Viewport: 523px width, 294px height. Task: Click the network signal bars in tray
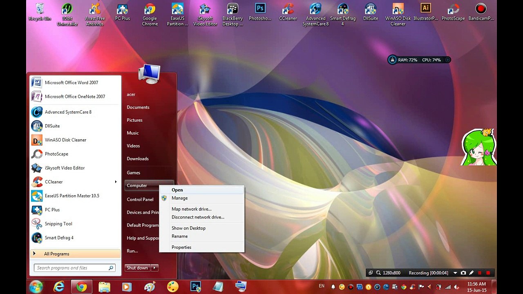tap(448, 287)
